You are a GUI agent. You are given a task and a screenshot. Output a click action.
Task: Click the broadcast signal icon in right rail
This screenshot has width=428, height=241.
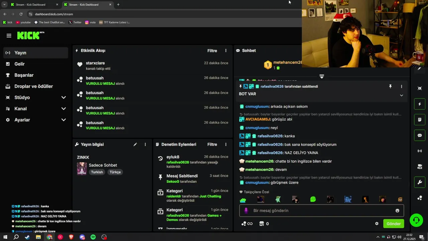[420, 151]
